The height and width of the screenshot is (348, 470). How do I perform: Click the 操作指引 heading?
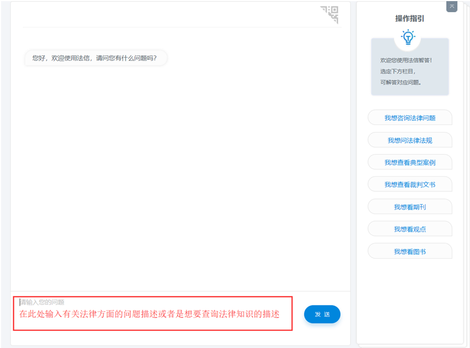(410, 18)
